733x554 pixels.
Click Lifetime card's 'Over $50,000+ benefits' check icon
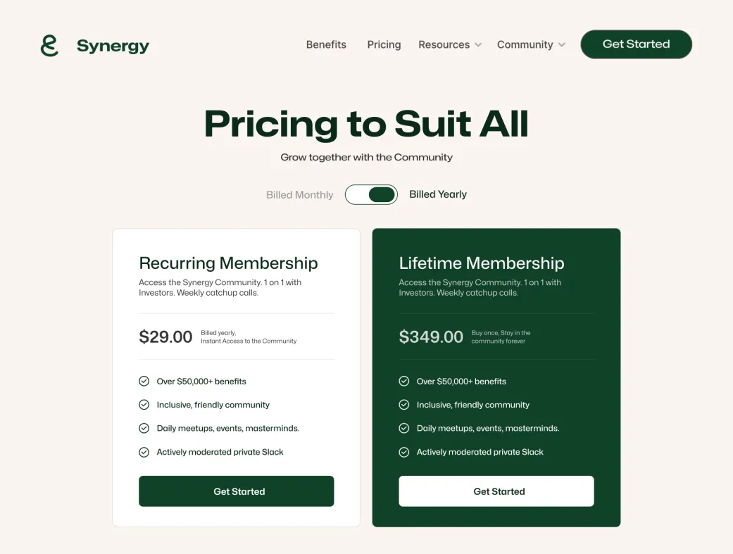pyautogui.click(x=404, y=381)
